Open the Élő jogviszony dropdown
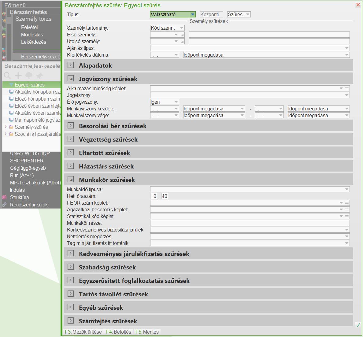The width and height of the screenshot is (363, 337). (176, 102)
